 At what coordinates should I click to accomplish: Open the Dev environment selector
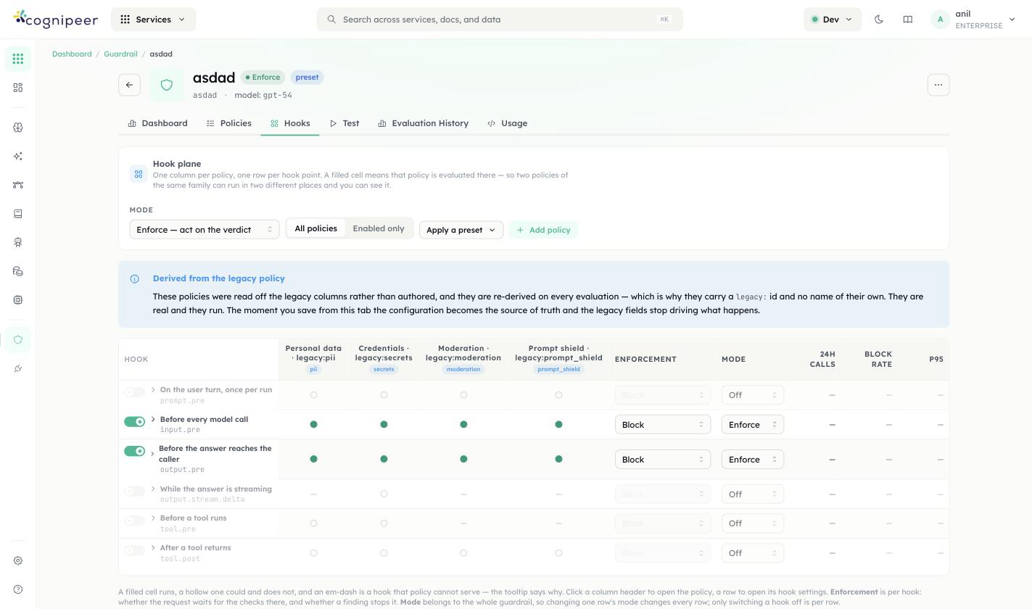833,20
